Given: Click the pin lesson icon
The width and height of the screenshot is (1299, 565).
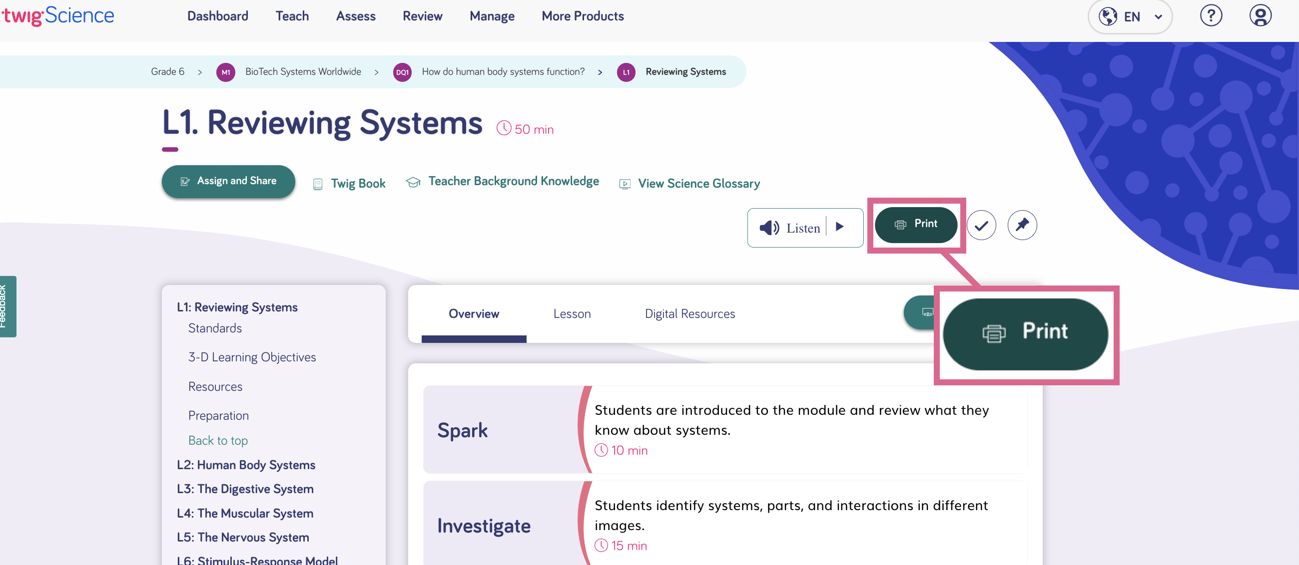Looking at the screenshot, I should [1022, 225].
